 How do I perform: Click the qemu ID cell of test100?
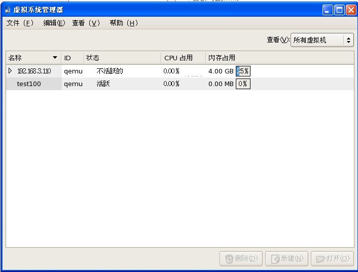coord(74,84)
